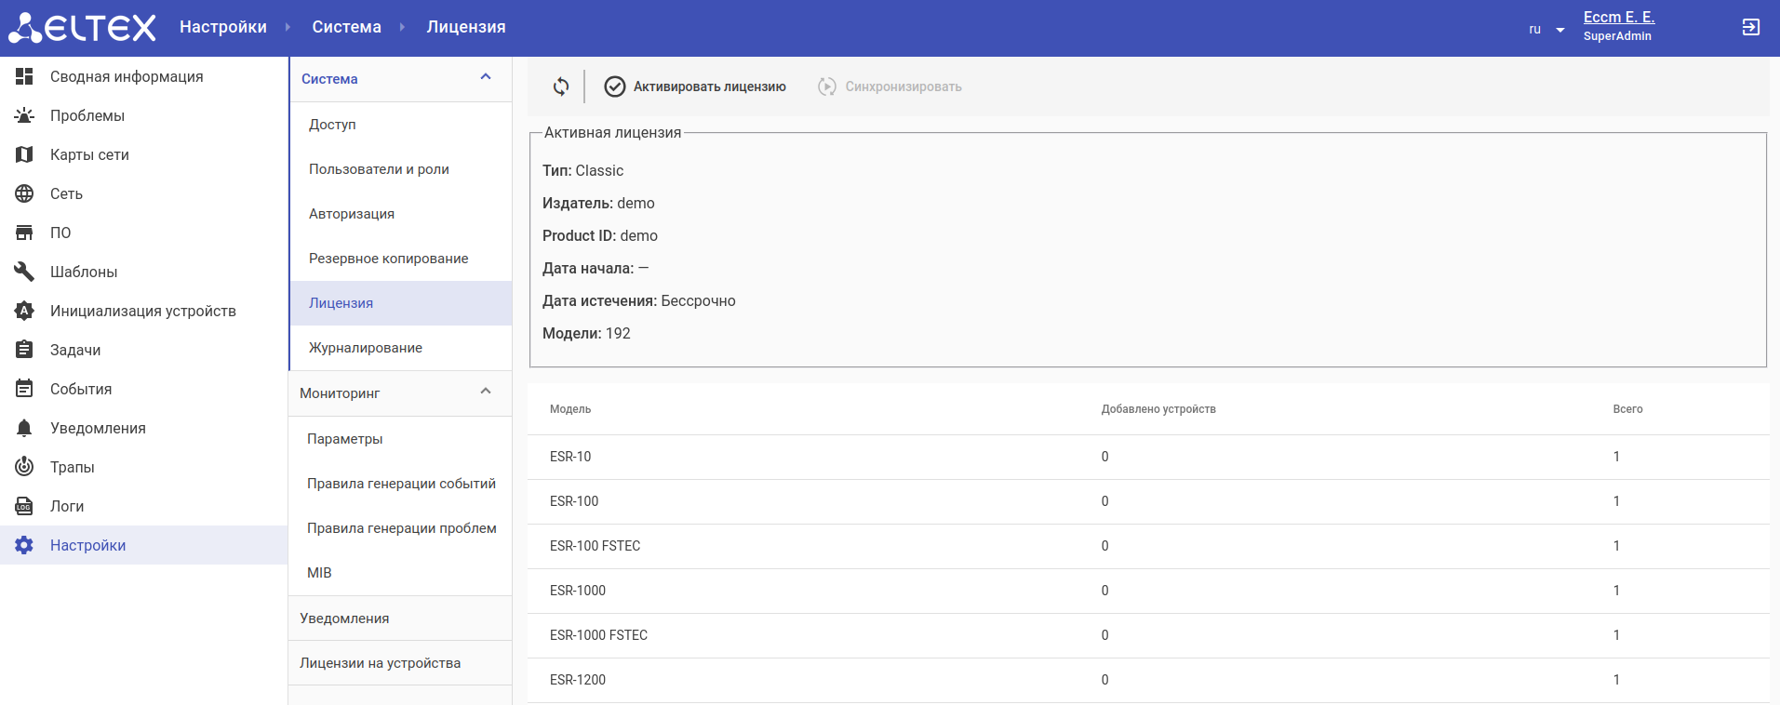Click the ELTEX logo
Screen dimensions: 1780x705
[x=82, y=28]
